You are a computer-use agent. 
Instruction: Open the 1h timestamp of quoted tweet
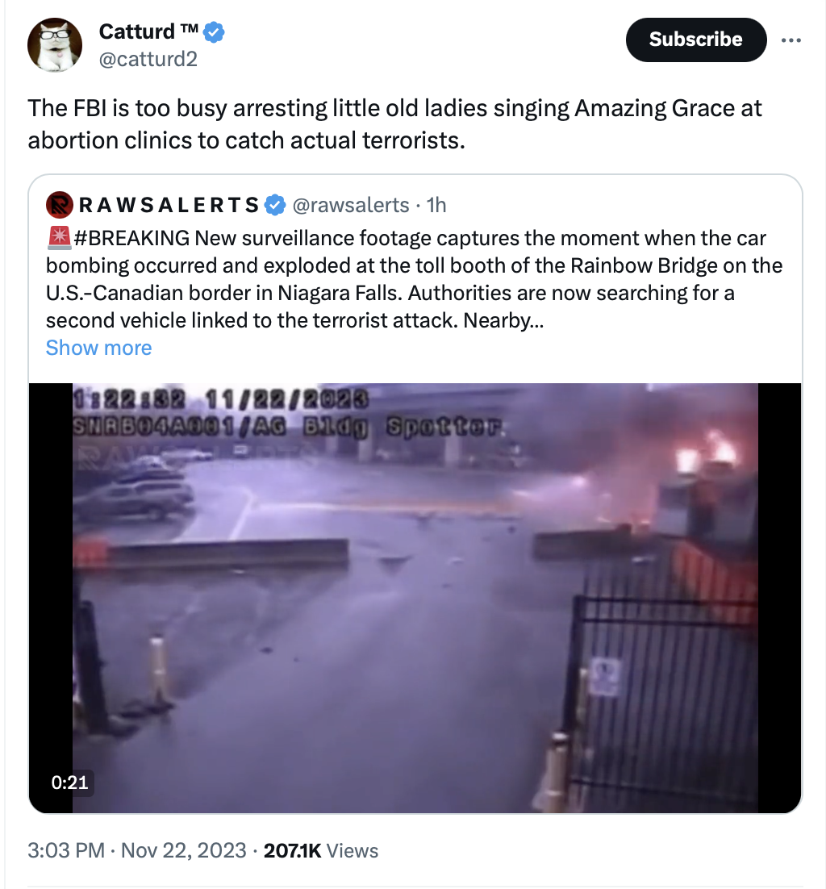436,205
